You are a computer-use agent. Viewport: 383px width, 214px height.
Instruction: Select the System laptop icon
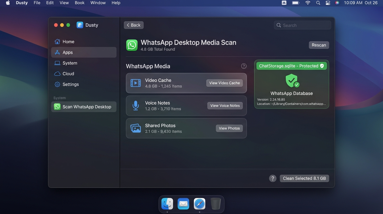[x=57, y=63]
